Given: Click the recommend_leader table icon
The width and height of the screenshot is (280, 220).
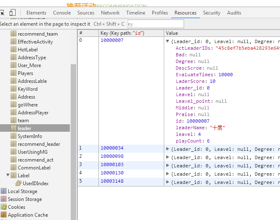Looking at the screenshot, I should coord(14,144).
